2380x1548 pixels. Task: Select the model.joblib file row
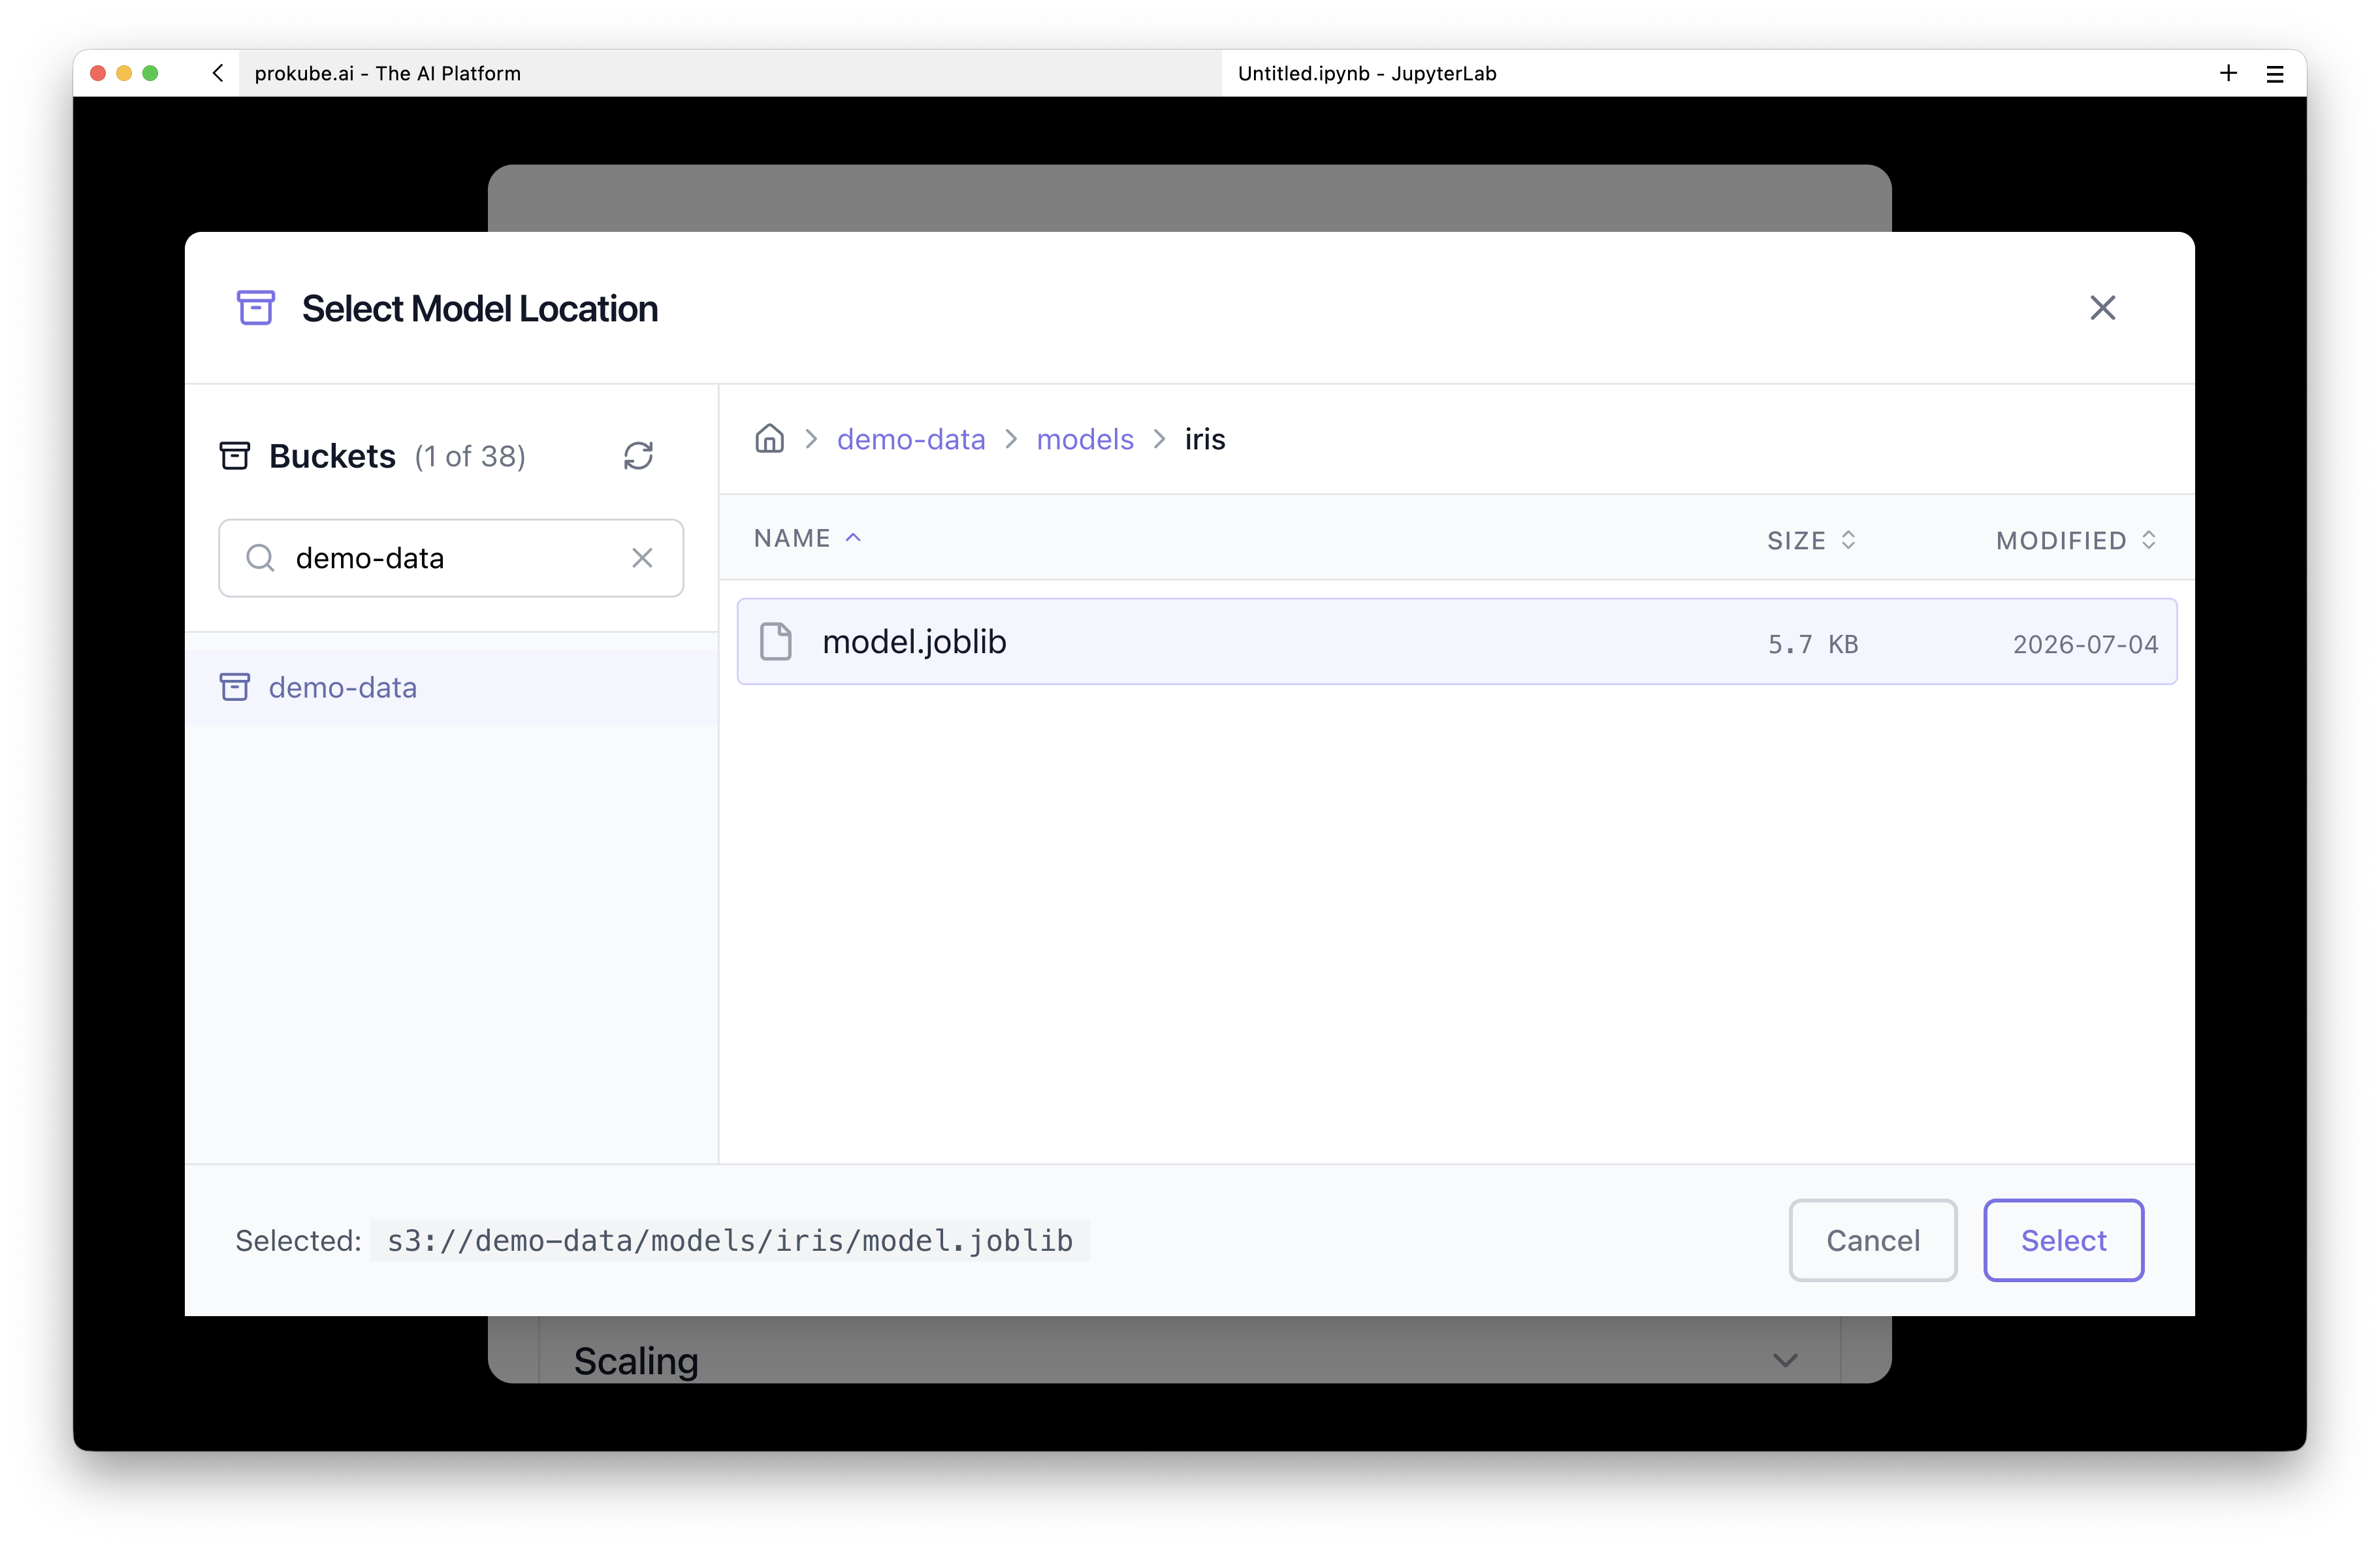(1456, 642)
